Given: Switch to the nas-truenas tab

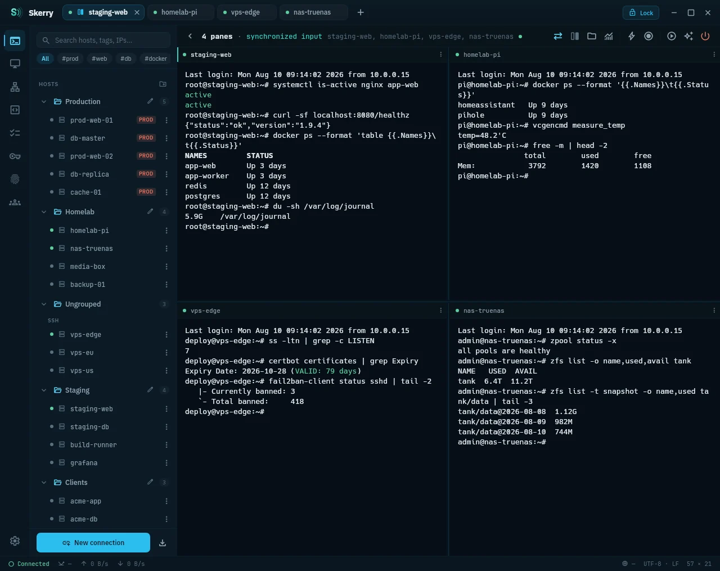Looking at the screenshot, I should [x=313, y=12].
